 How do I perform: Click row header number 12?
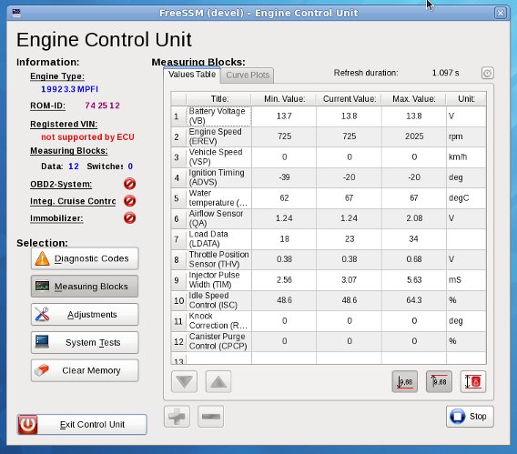(x=178, y=341)
